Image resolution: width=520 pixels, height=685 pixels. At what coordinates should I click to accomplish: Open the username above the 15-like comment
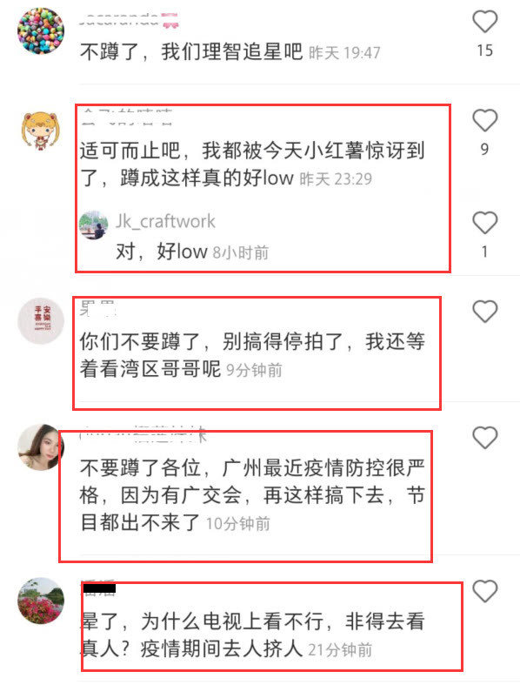129,19
